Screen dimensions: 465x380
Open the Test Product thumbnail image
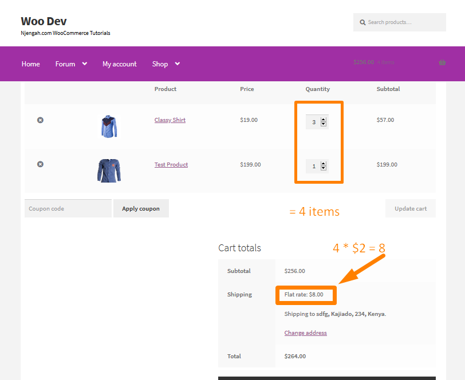click(109, 171)
